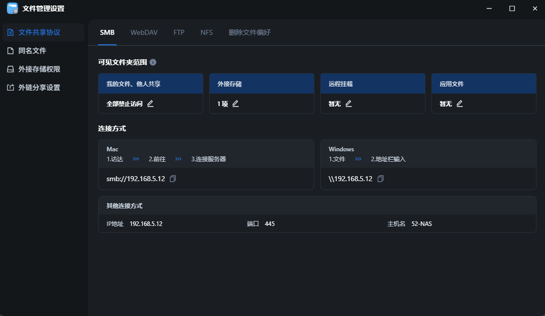545x316 pixels.
Task: Switch to the WebDAV tab
Action: (x=144, y=32)
